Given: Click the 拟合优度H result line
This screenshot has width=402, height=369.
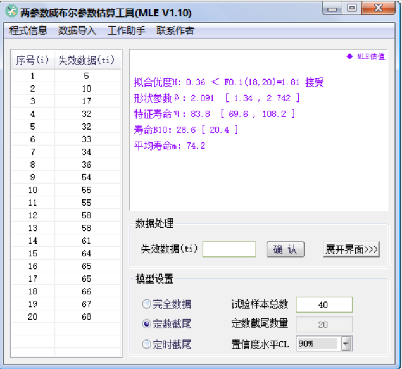Looking at the screenshot, I should tap(229, 82).
